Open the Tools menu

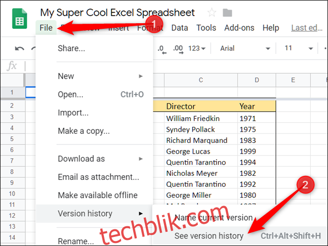(x=206, y=28)
